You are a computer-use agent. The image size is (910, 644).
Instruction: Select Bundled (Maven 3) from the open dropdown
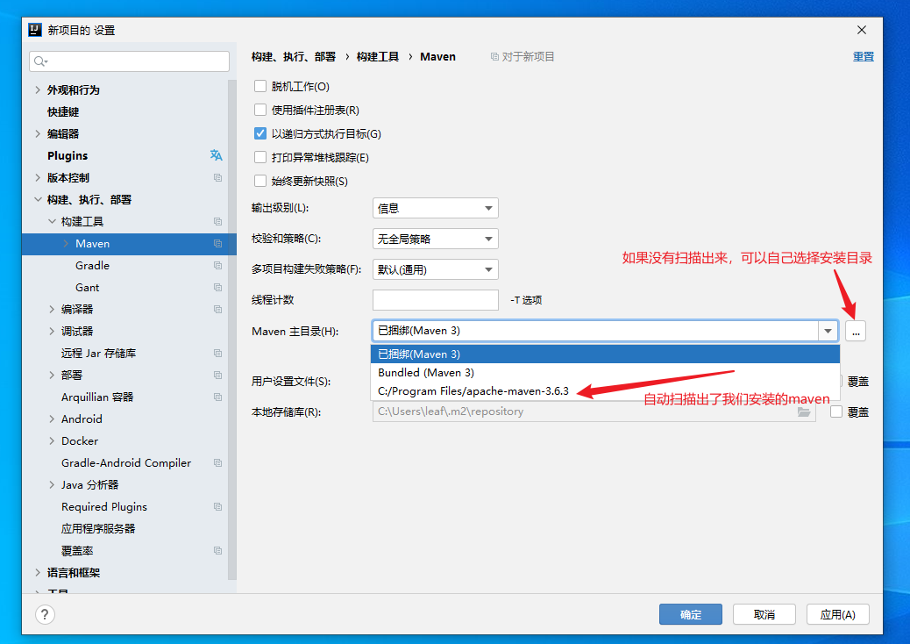430,372
